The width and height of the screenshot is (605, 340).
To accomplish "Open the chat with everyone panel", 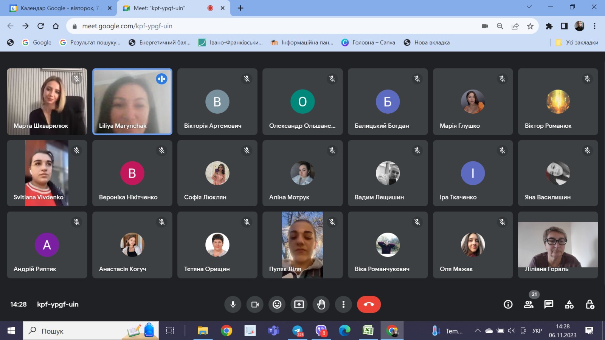I will click(549, 304).
